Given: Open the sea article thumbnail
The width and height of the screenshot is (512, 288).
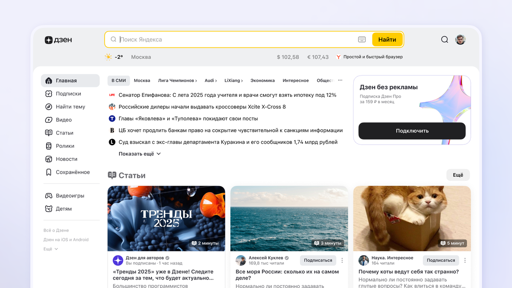Looking at the screenshot, I should pos(289,218).
